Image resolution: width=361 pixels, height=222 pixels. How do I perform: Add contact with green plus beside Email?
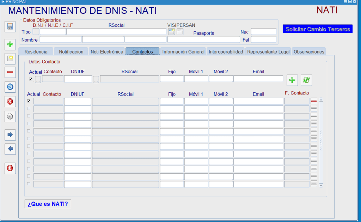292,80
